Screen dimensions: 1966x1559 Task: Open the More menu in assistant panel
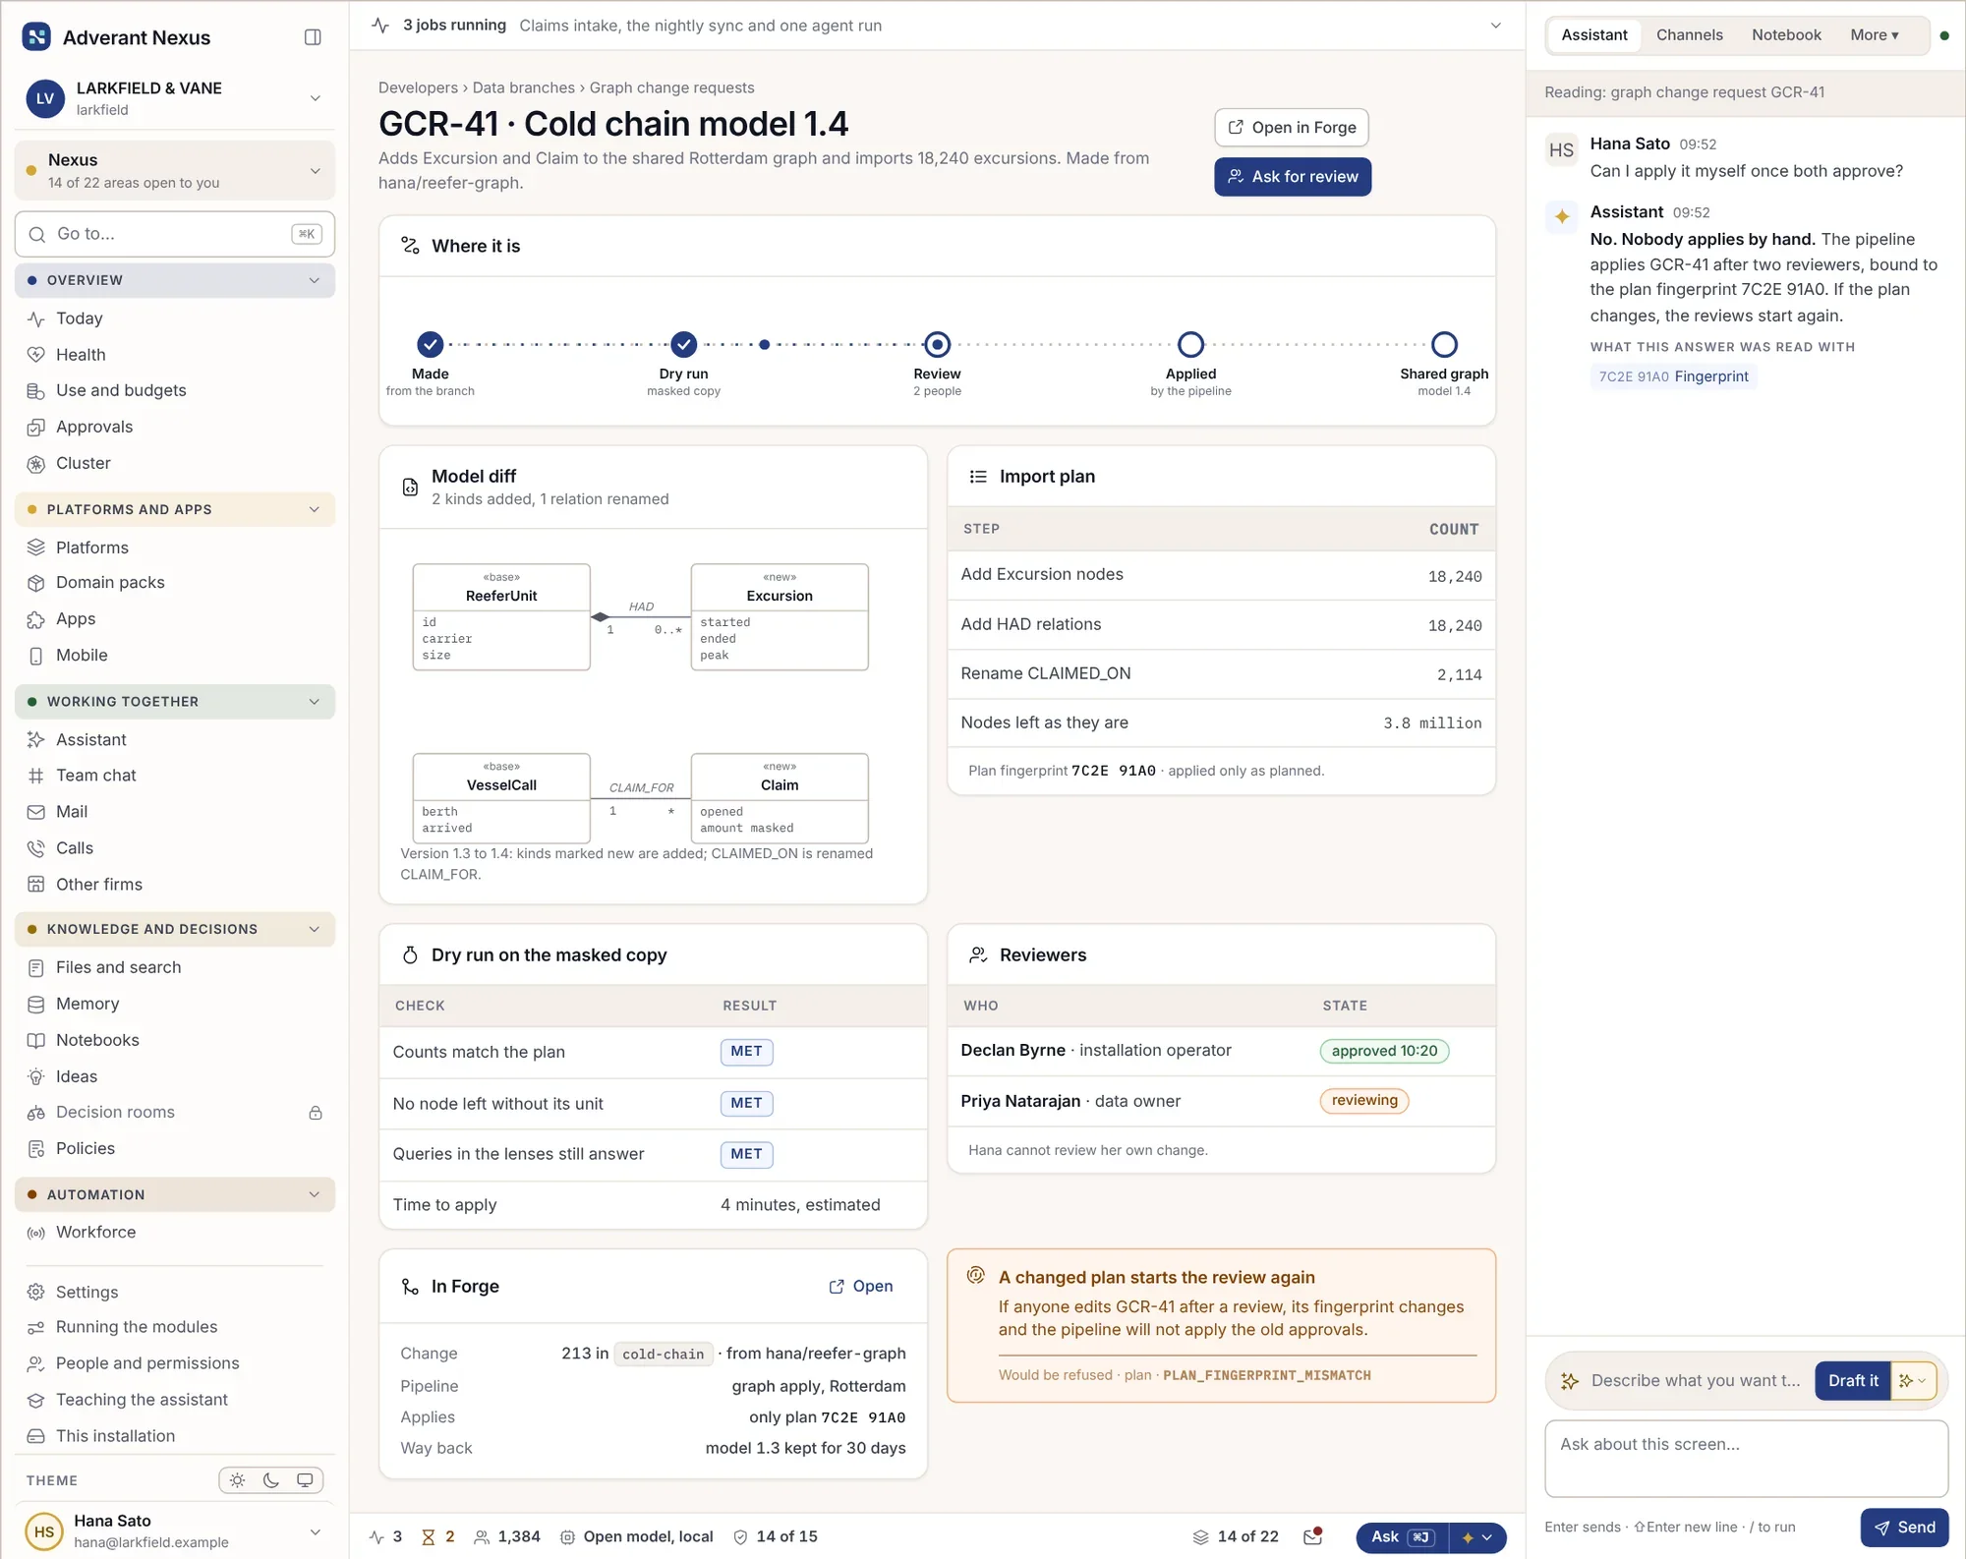click(1874, 35)
